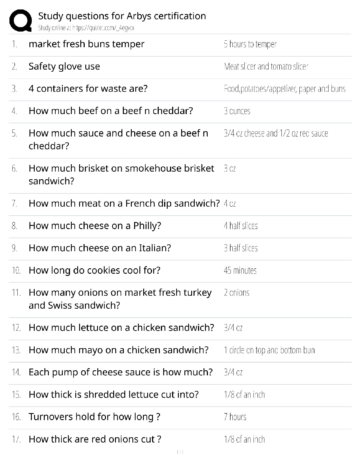Click "1 circle on top and bottom bun" answer
360x467 pixels.
click(x=269, y=350)
